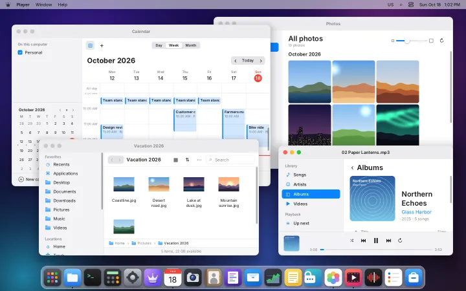Image resolution: width=466 pixels, height=291 pixels.
Task: Select Desert road.jpg file
Action: point(159,192)
